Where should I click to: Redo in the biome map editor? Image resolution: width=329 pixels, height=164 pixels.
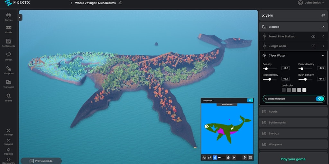[209, 158]
